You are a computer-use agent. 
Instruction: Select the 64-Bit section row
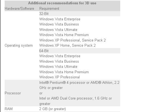click(x=80, y=51)
